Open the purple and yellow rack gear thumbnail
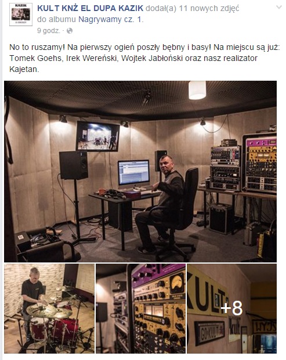The height and width of the screenshot is (360, 286). coord(140,308)
